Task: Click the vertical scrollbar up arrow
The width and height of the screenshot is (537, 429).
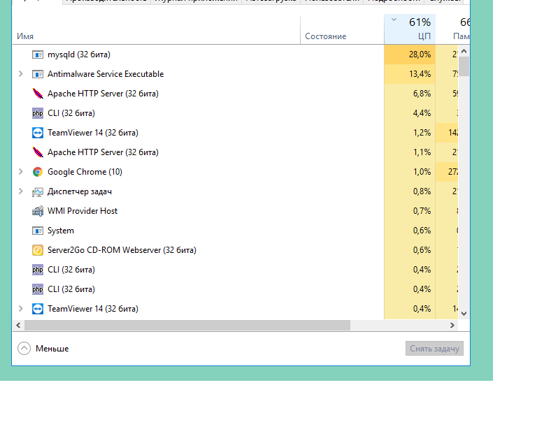Action: [x=464, y=51]
